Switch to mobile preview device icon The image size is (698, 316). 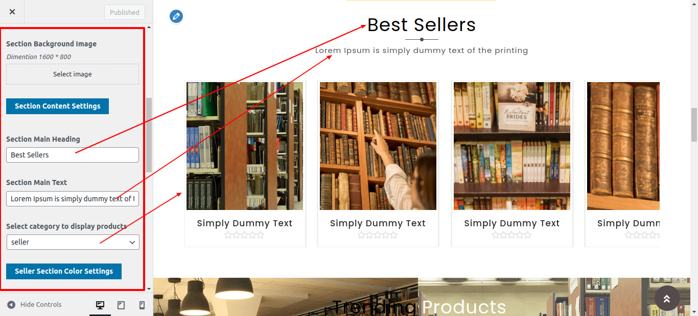pos(142,305)
